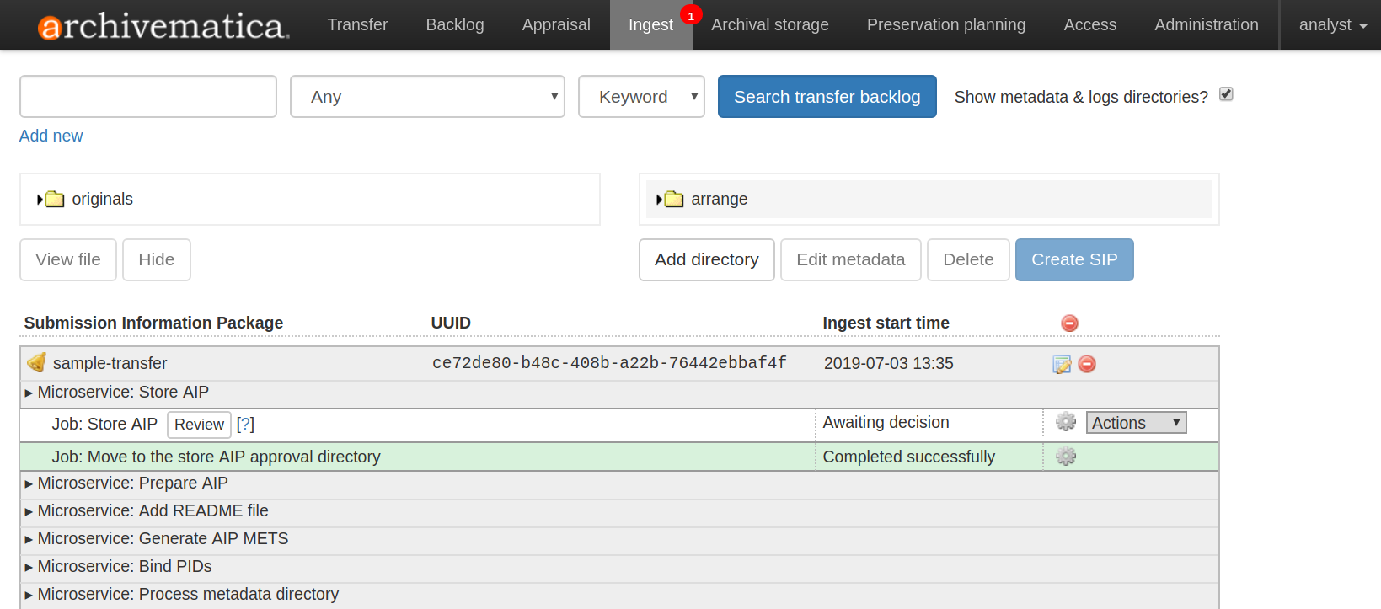This screenshot has width=1381, height=609.
Task: Click the gear icon for Move to store AIP job
Action: coord(1066,457)
